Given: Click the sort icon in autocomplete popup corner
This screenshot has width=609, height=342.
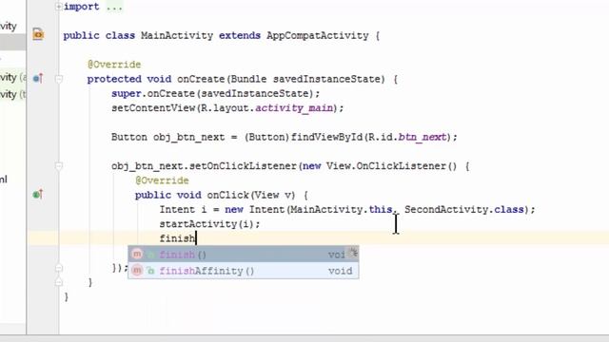Looking at the screenshot, I should tap(353, 253).
